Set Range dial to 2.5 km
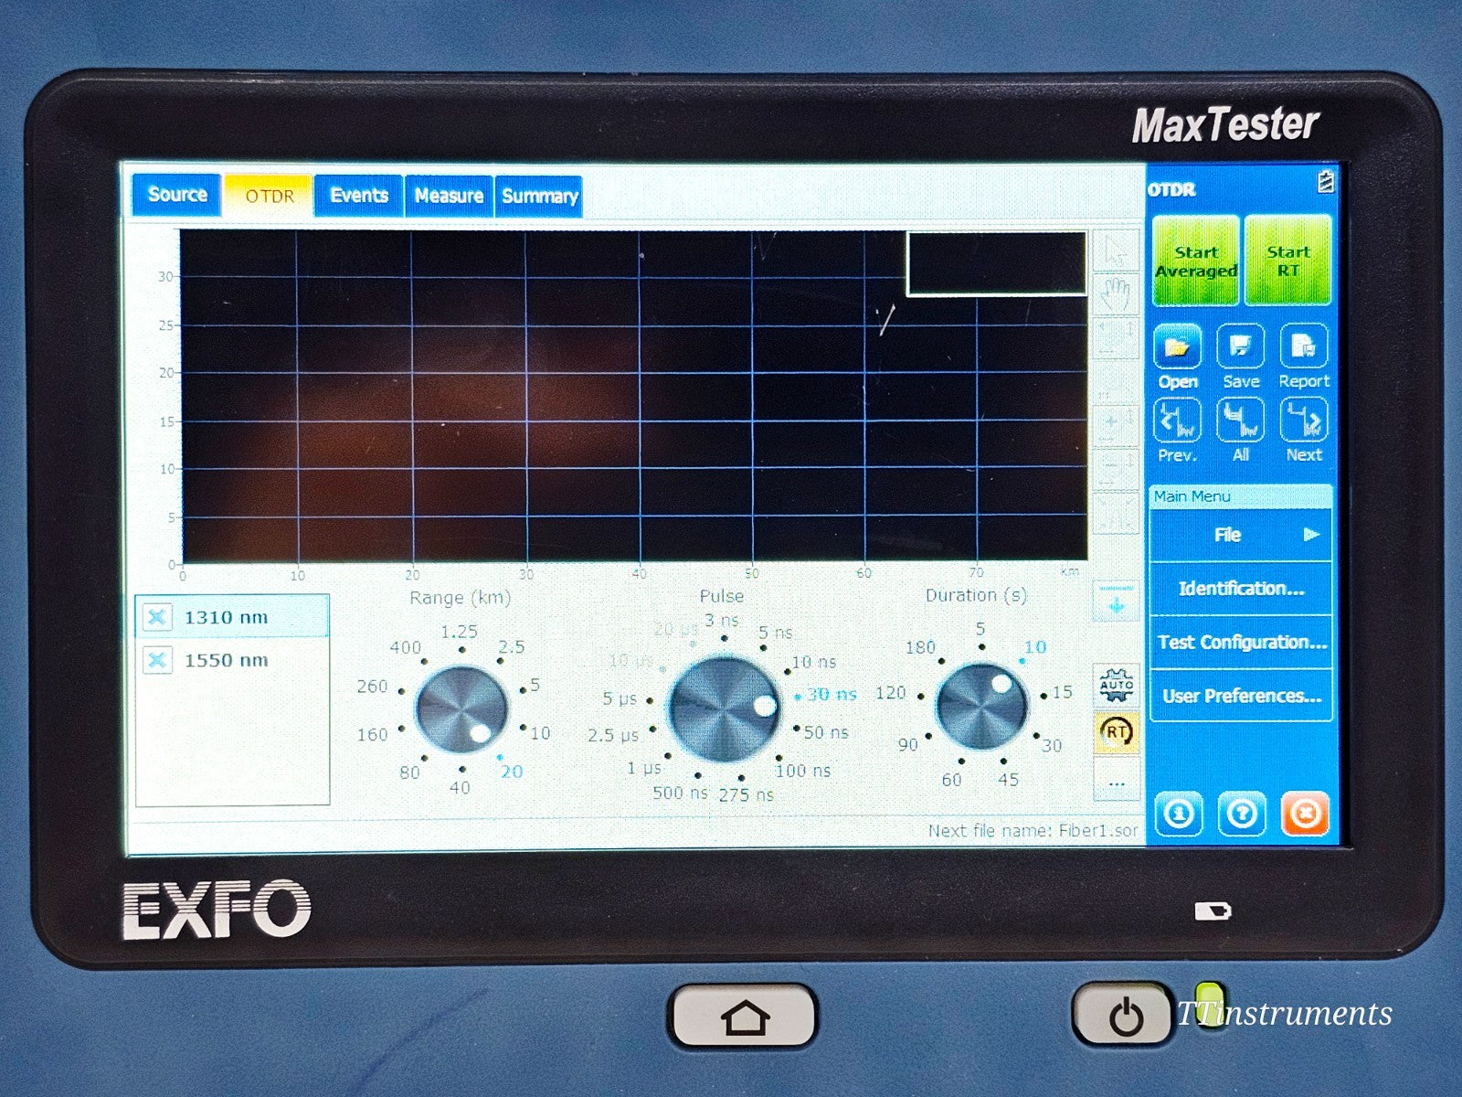 [512, 647]
